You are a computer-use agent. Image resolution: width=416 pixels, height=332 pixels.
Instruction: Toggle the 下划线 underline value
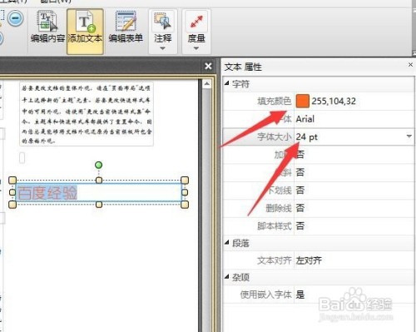point(300,191)
